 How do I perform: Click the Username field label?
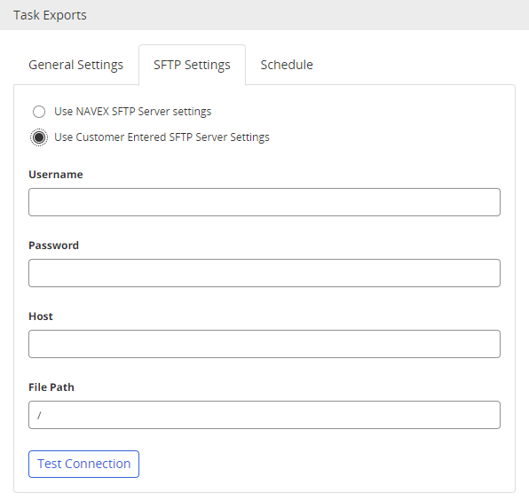click(56, 175)
